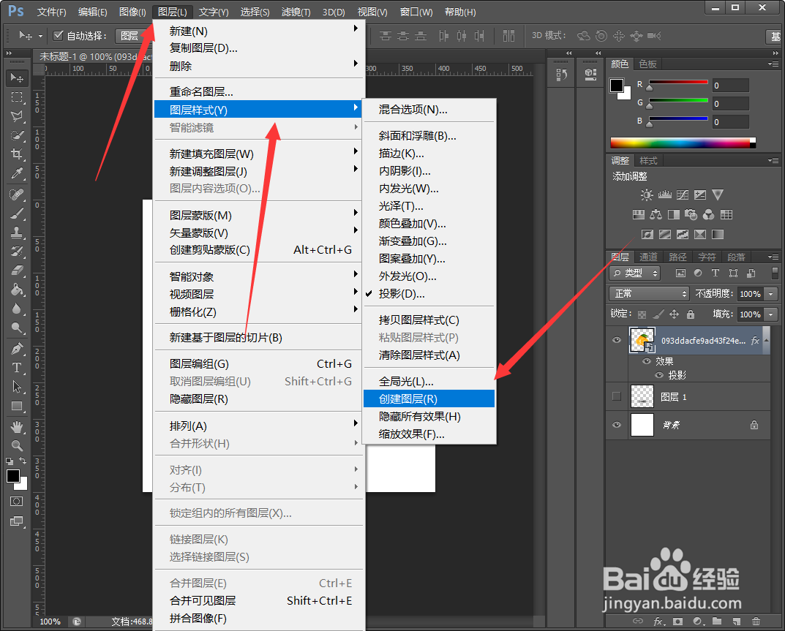Select Layer 1 thumbnail
Image resolution: width=785 pixels, height=631 pixels.
click(642, 396)
